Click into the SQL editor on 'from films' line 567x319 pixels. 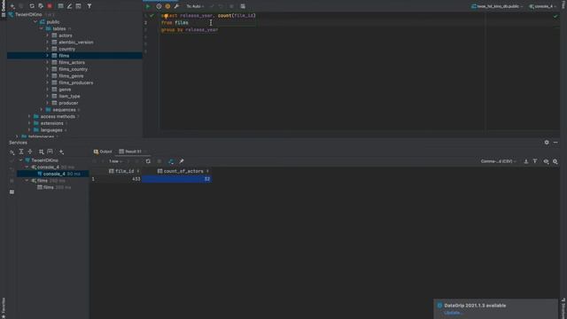click(x=175, y=22)
